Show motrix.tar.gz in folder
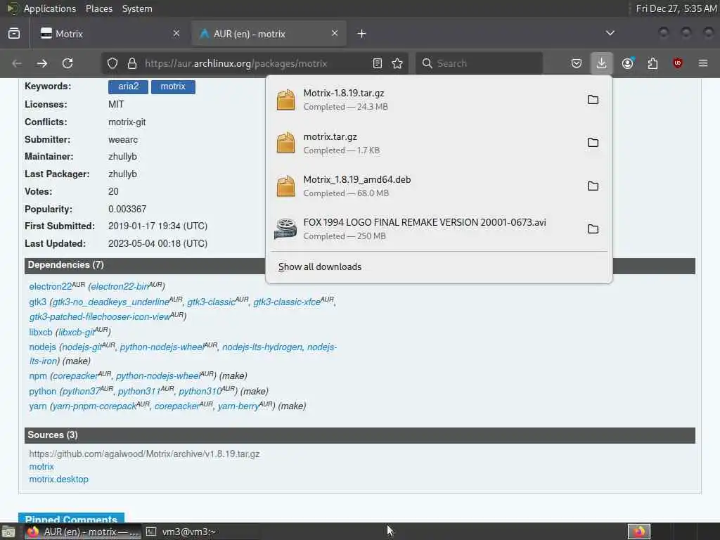 pos(593,143)
